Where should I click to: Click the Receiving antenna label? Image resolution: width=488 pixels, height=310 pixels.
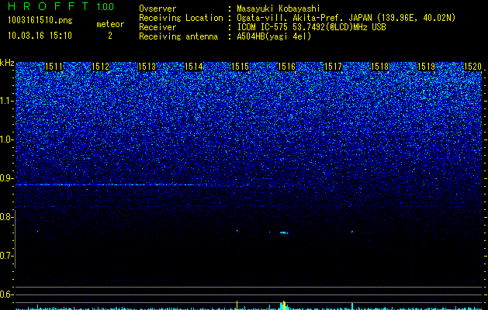178,36
